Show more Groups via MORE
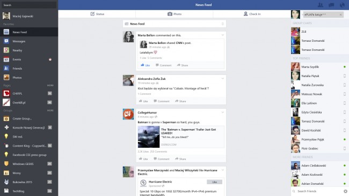The image size is (349, 196). (x=50, y=110)
